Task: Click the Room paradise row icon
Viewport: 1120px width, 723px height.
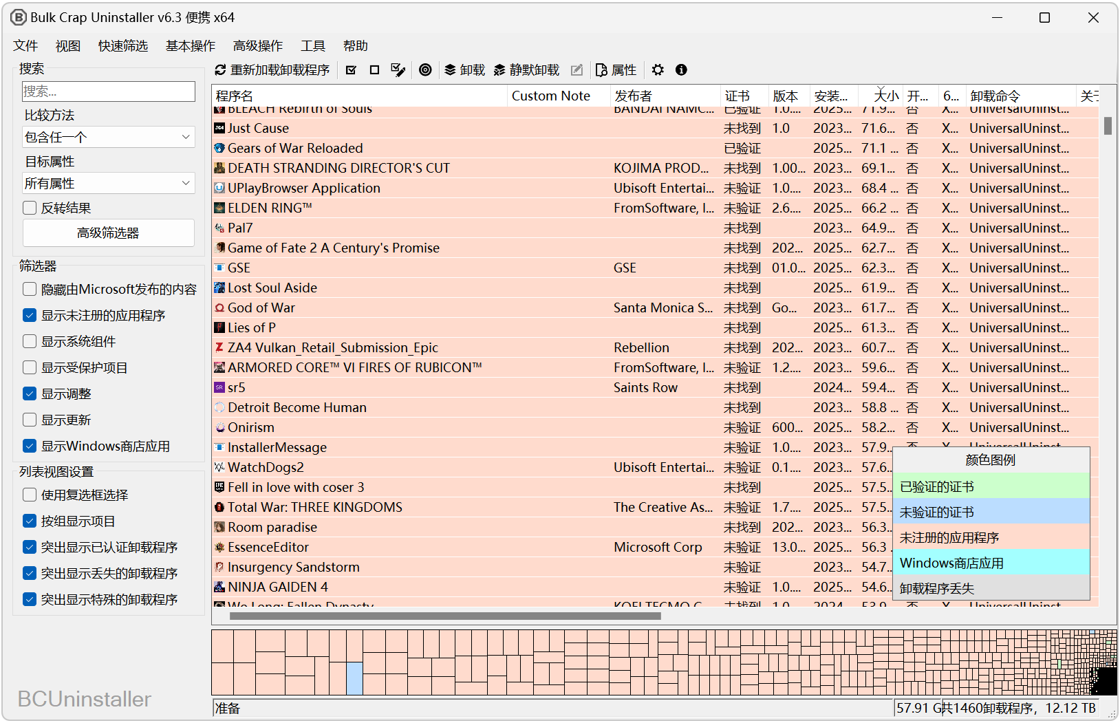Action: point(219,527)
